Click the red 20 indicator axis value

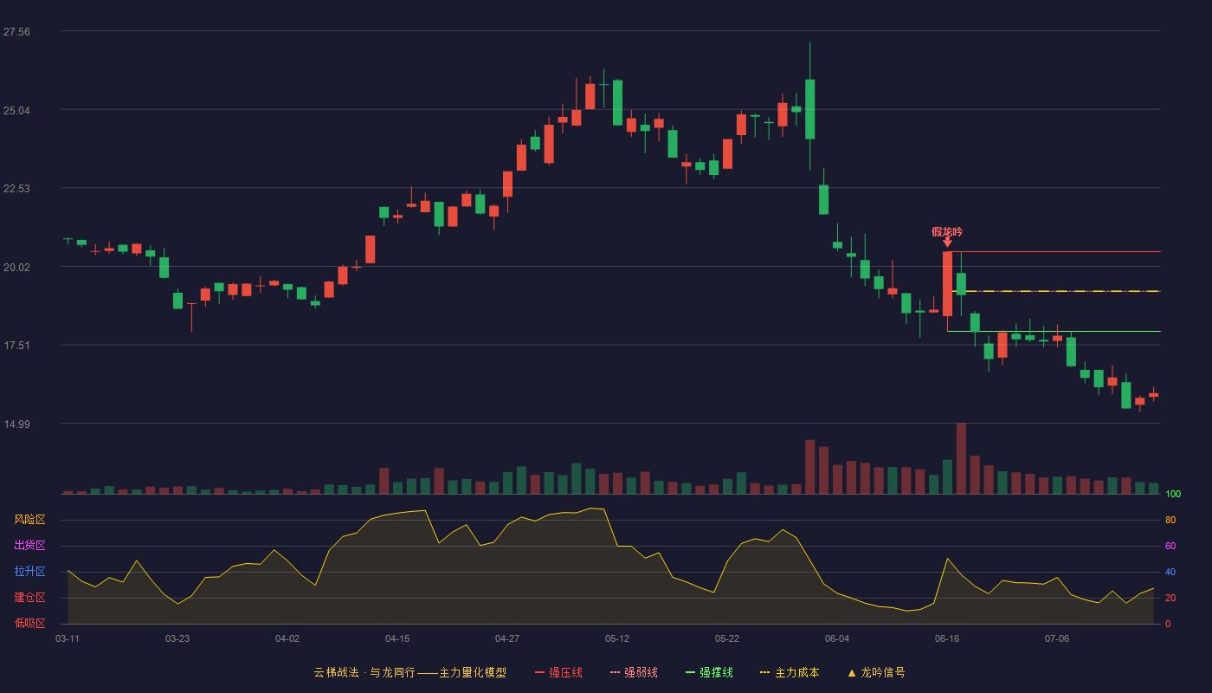pos(1170,599)
